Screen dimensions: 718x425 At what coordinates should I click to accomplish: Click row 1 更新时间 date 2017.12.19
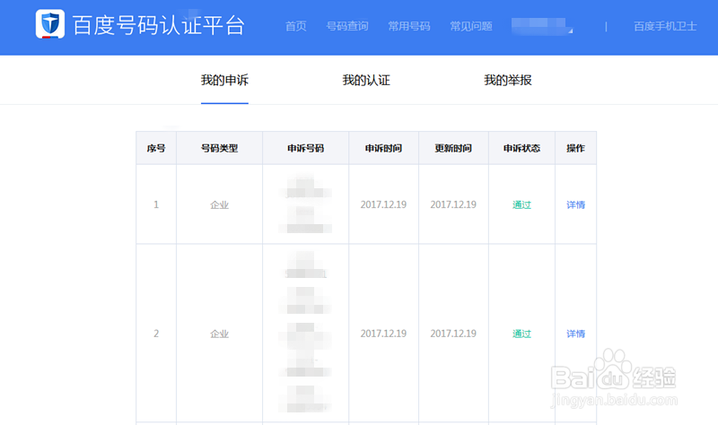453,204
